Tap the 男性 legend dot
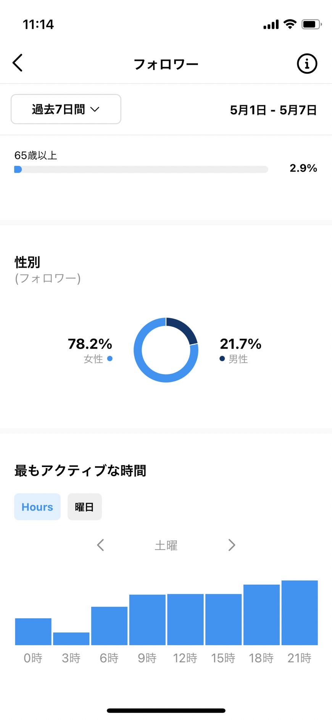Image resolution: width=332 pixels, height=720 pixels. [x=222, y=358]
